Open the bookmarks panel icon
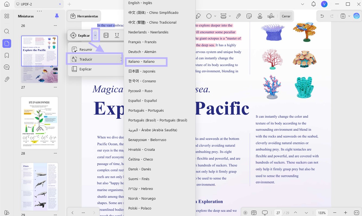Viewport: 362px width, 216px height. (x=7, y=55)
